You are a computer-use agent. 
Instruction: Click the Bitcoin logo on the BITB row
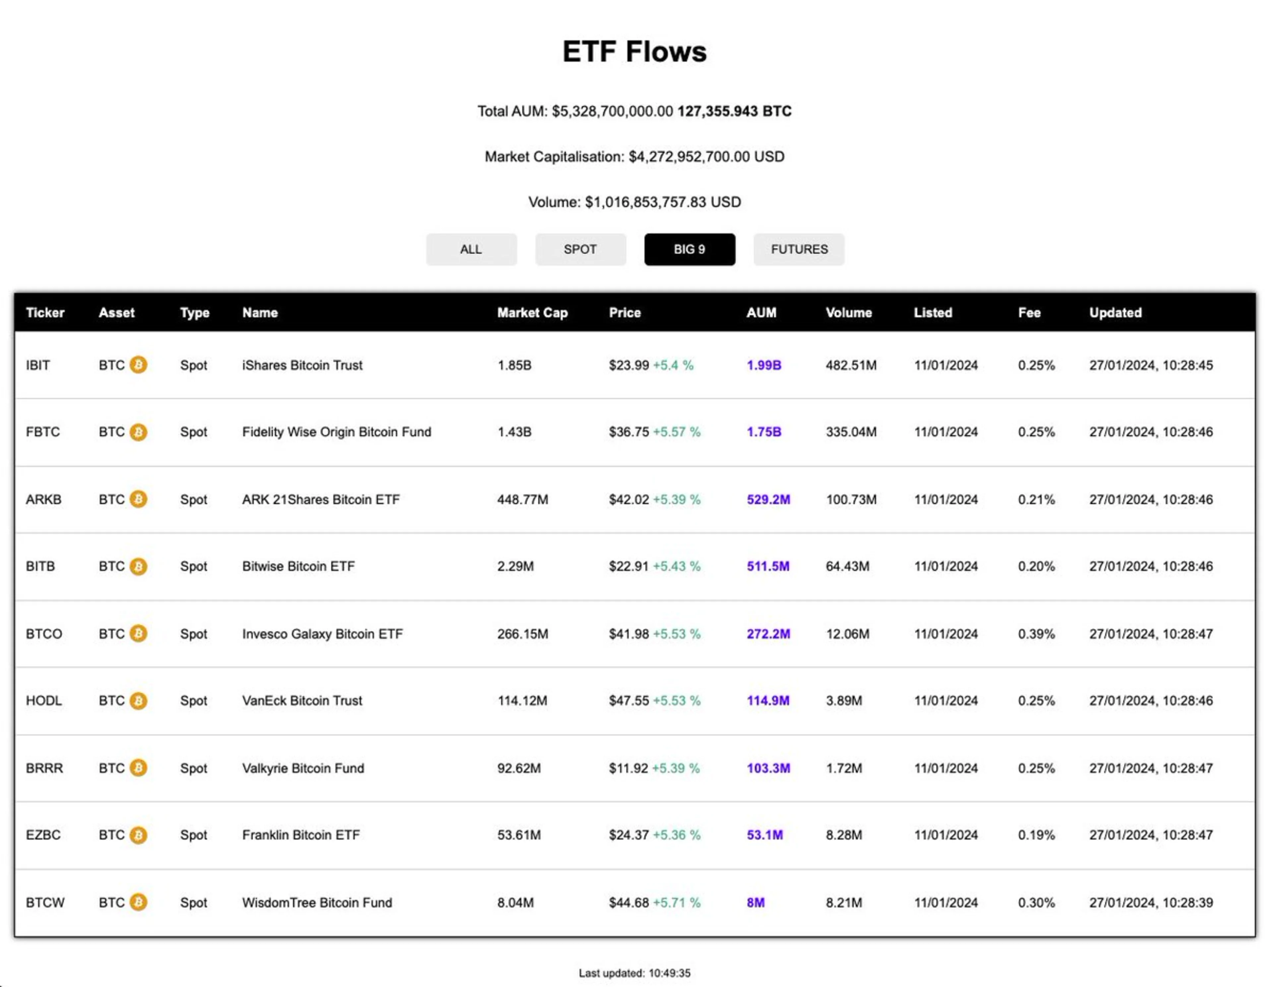139,566
